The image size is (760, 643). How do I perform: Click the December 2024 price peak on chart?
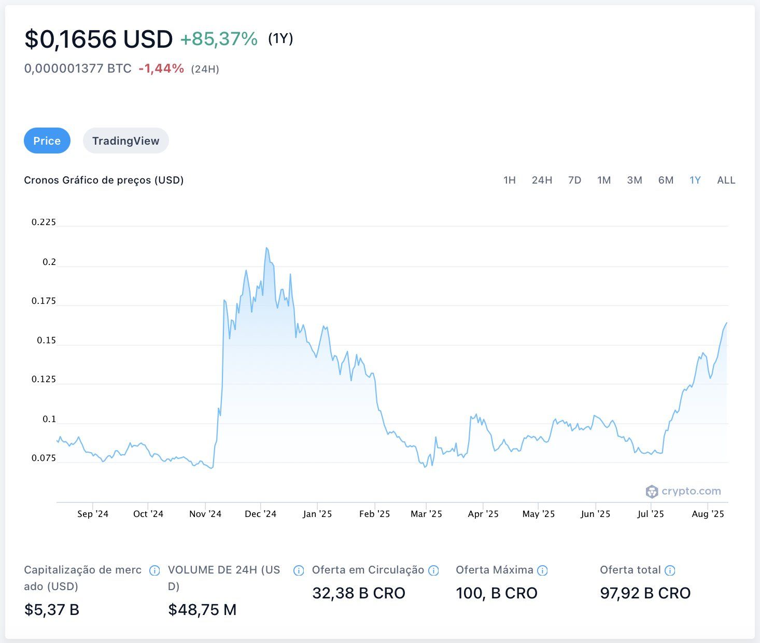[x=266, y=248]
